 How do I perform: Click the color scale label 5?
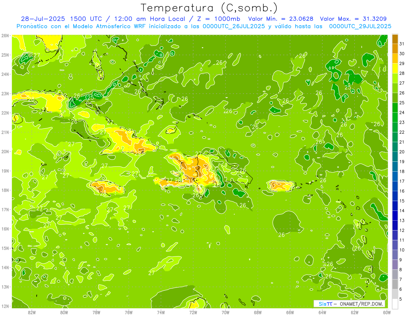pyautogui.click(x=401, y=299)
